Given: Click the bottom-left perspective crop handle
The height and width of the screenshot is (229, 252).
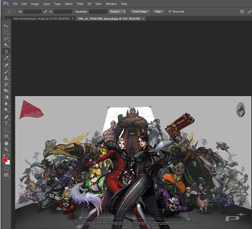Looking at the screenshot, I should tap(81, 218).
